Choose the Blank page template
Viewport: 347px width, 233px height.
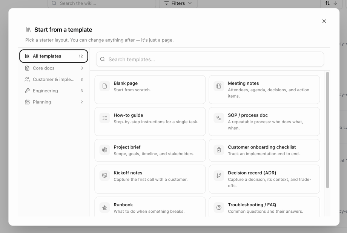pyautogui.click(x=150, y=89)
